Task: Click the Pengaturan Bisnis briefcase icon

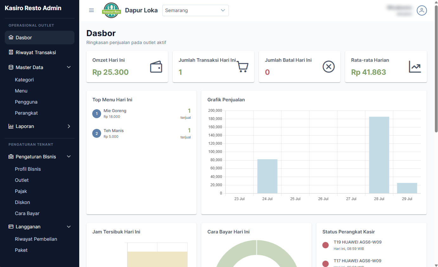Action: (x=11, y=156)
